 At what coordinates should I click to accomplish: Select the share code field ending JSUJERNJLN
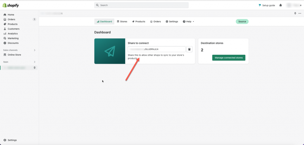click(x=157, y=49)
